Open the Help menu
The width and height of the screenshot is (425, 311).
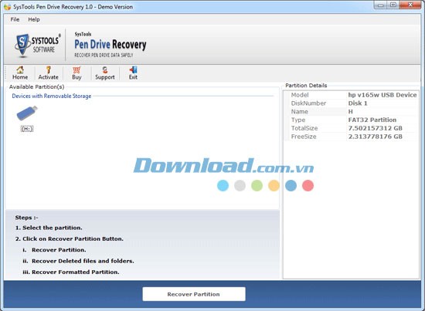pos(34,19)
